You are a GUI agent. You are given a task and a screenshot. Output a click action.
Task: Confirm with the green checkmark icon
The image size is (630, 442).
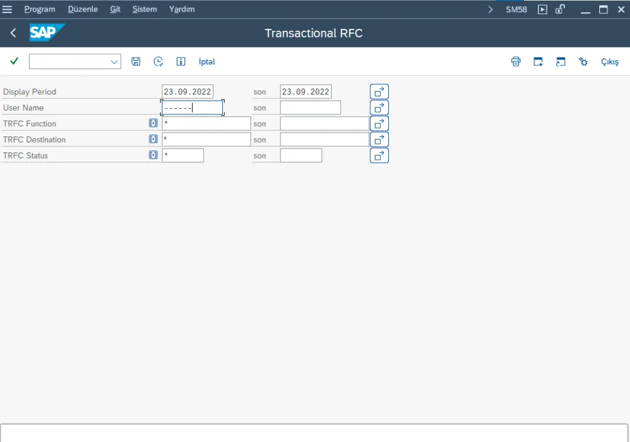(14, 61)
